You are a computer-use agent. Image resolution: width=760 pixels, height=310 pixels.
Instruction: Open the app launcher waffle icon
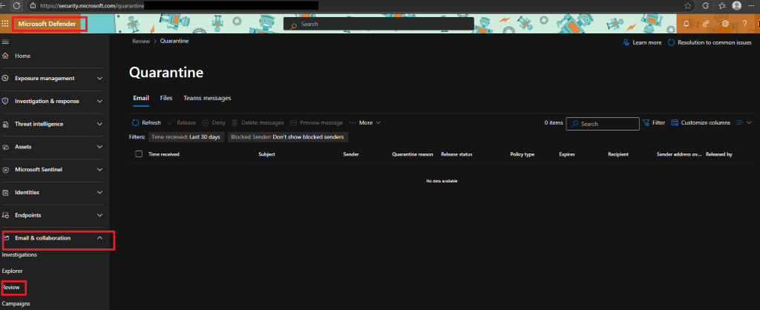pyautogui.click(x=5, y=24)
